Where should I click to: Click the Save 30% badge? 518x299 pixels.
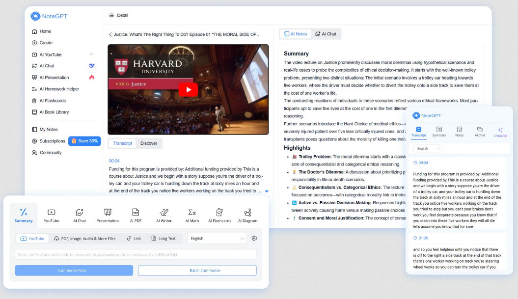click(84, 141)
